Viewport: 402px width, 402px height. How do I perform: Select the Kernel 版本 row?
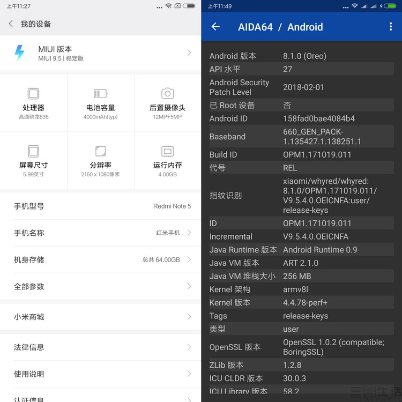tap(301, 303)
